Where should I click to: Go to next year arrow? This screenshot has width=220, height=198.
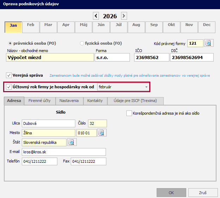pos(124,16)
